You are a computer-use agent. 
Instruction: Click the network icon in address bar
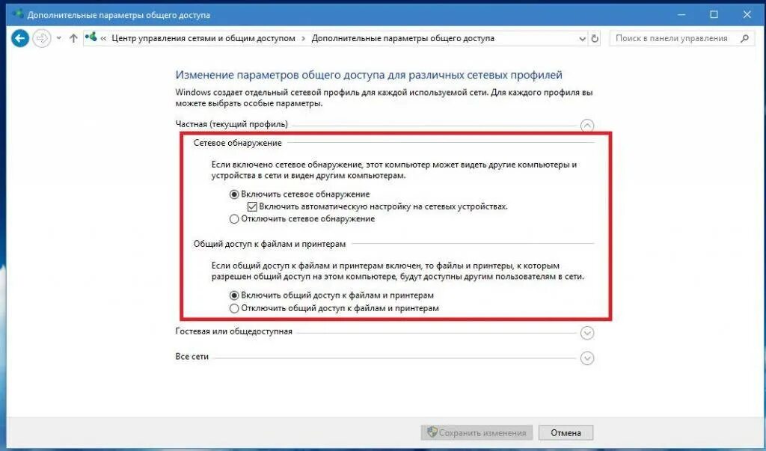(x=91, y=37)
